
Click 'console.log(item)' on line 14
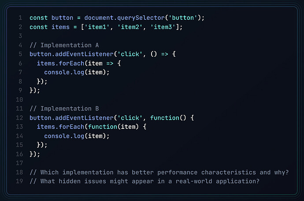tap(77, 136)
